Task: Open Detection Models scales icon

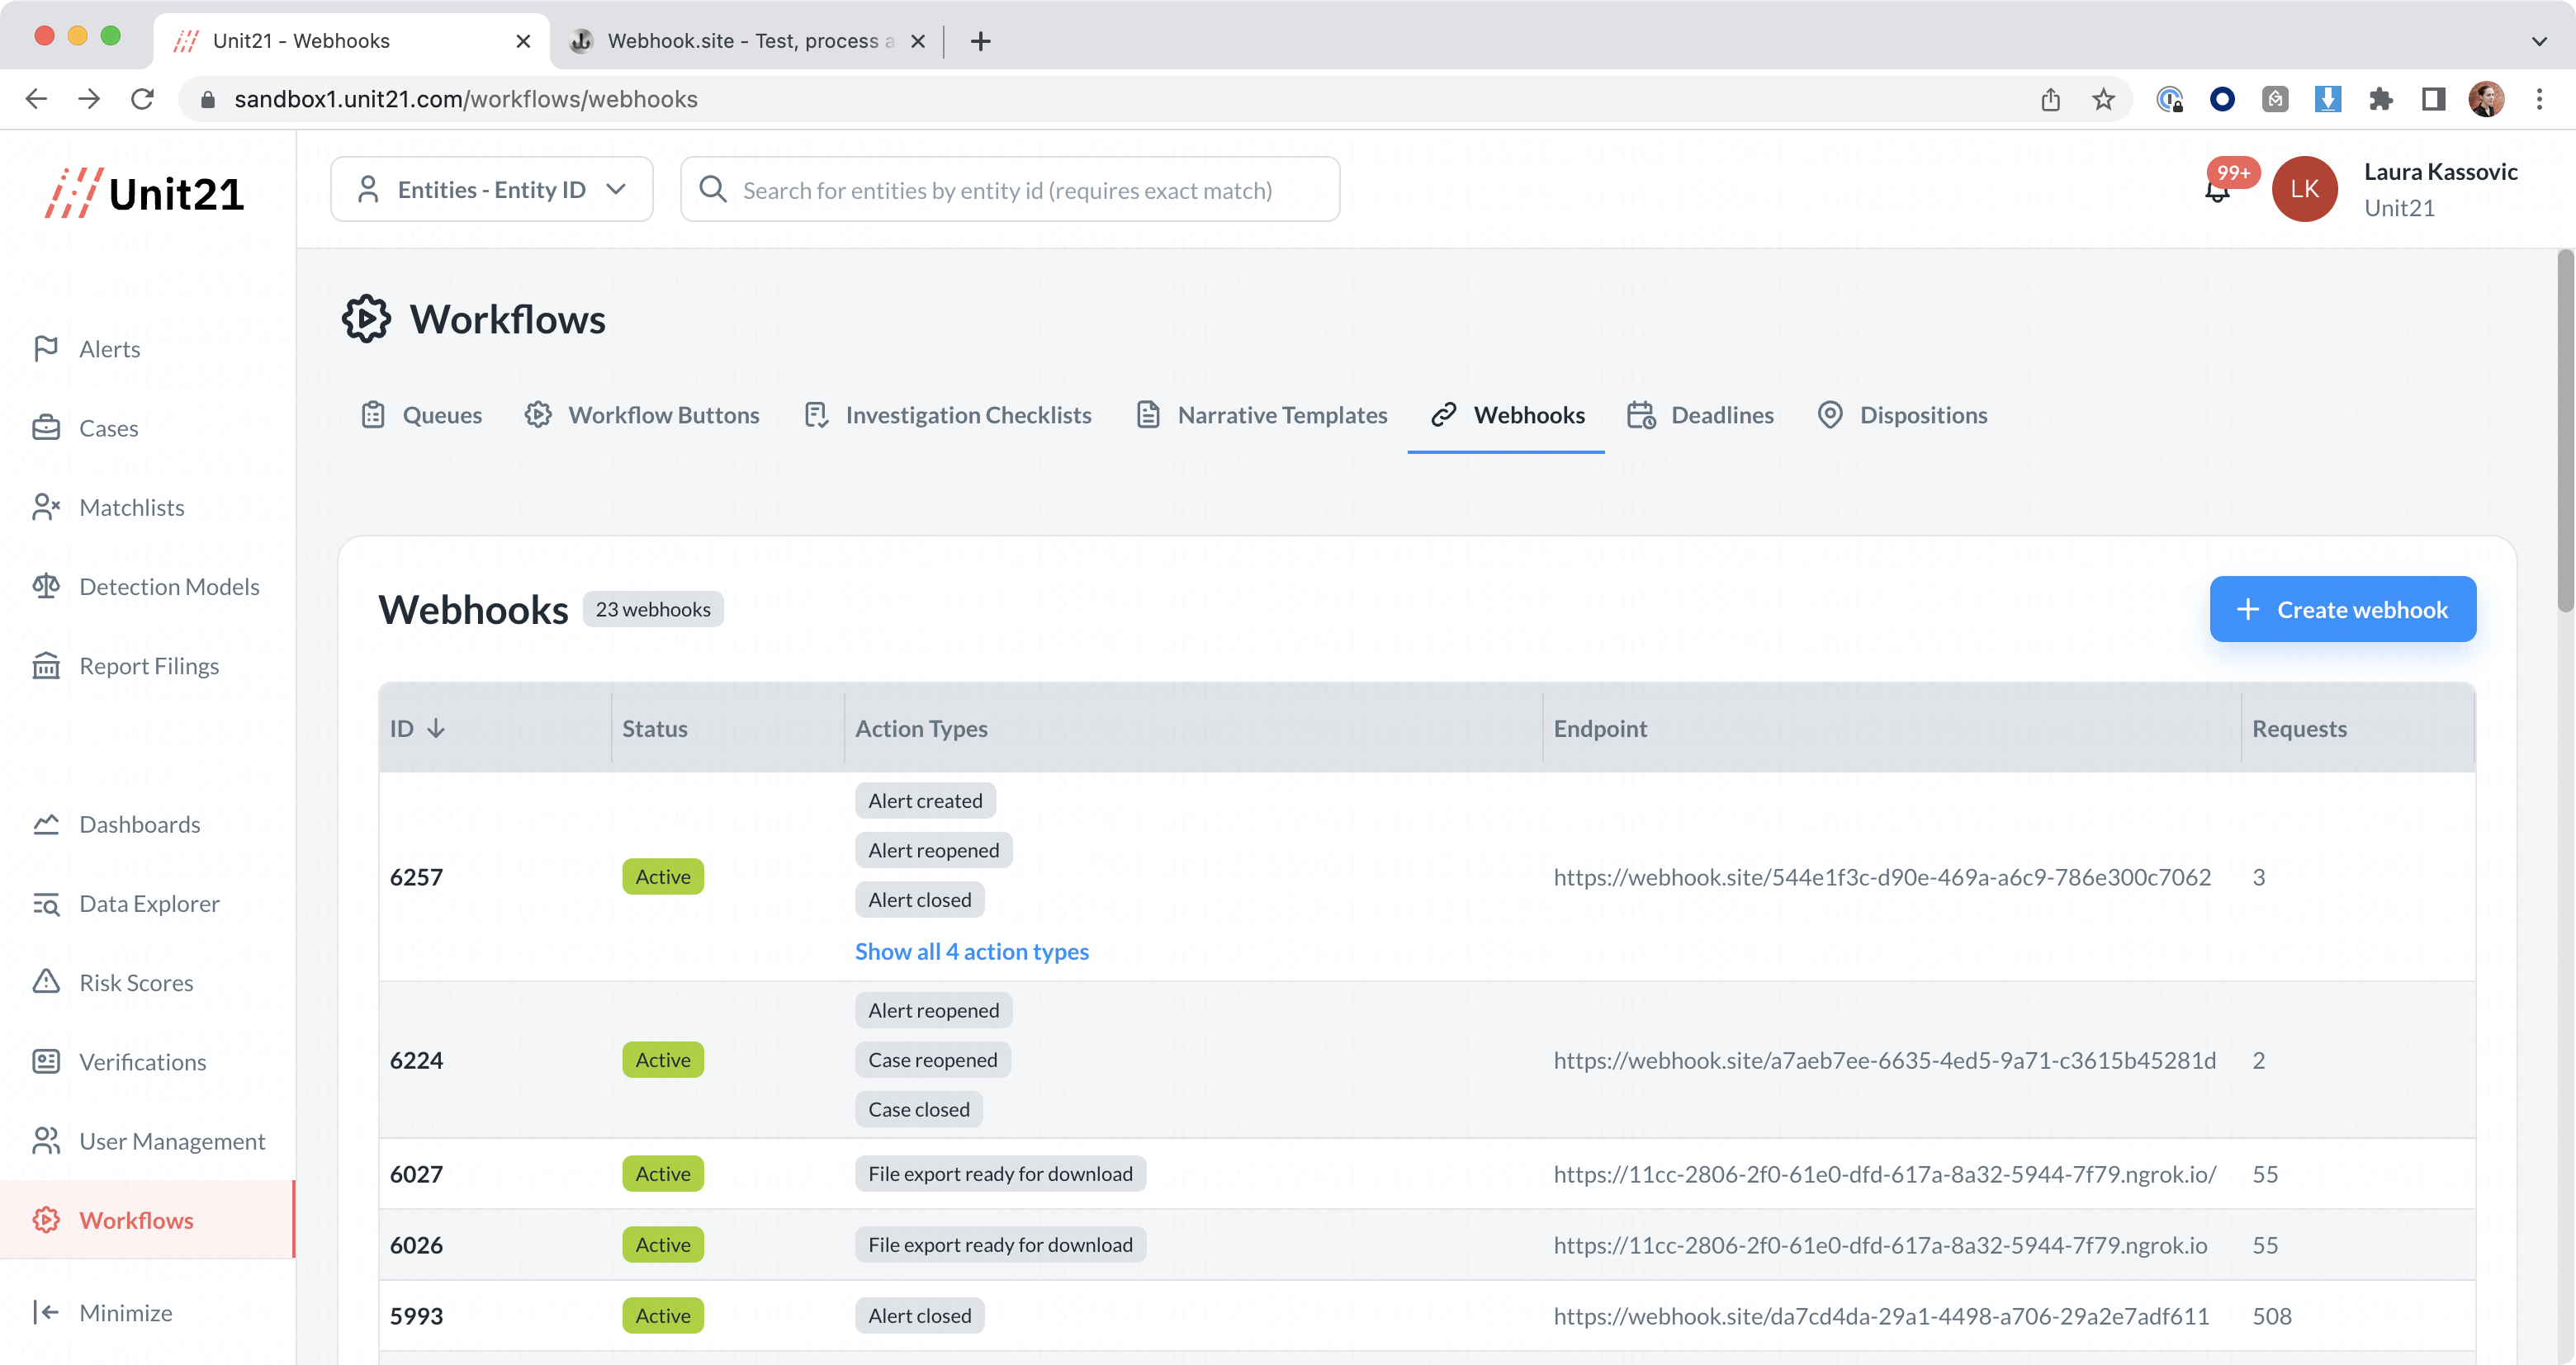Action: tap(46, 587)
